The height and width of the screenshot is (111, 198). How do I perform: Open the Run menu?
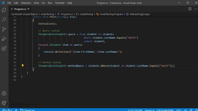pyautogui.click(x=50, y=3)
